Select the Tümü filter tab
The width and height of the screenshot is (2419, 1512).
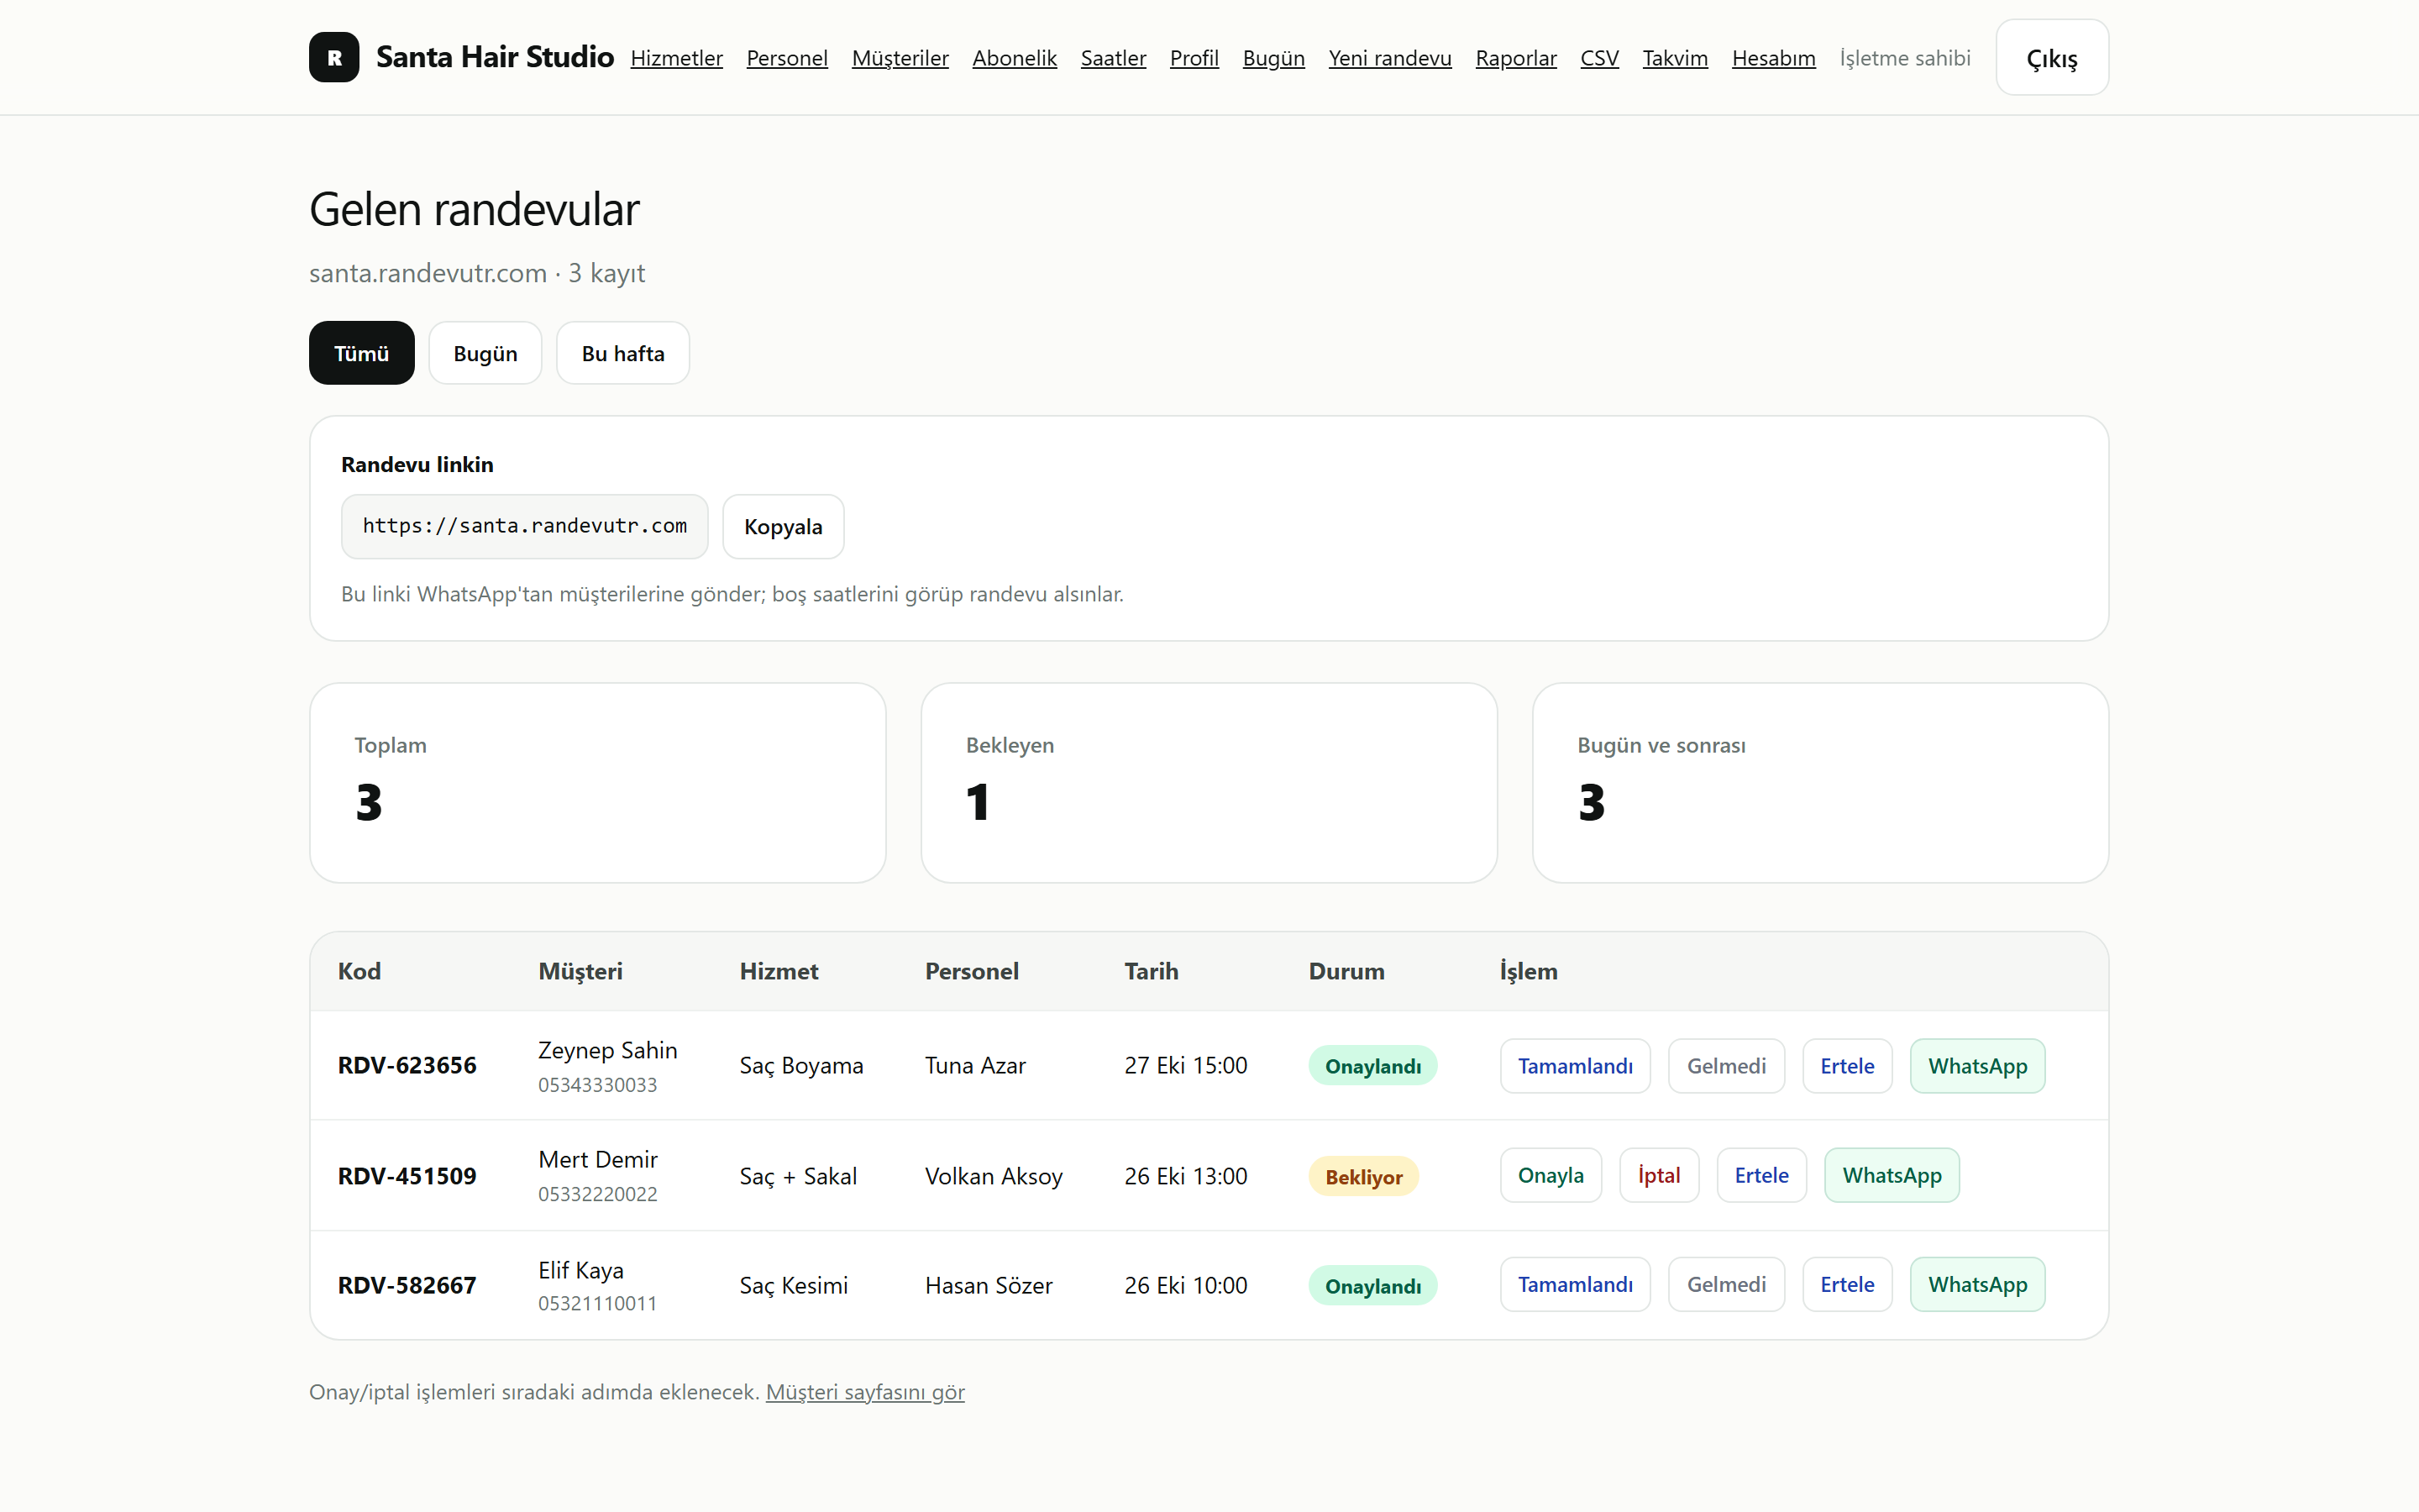pos(361,353)
